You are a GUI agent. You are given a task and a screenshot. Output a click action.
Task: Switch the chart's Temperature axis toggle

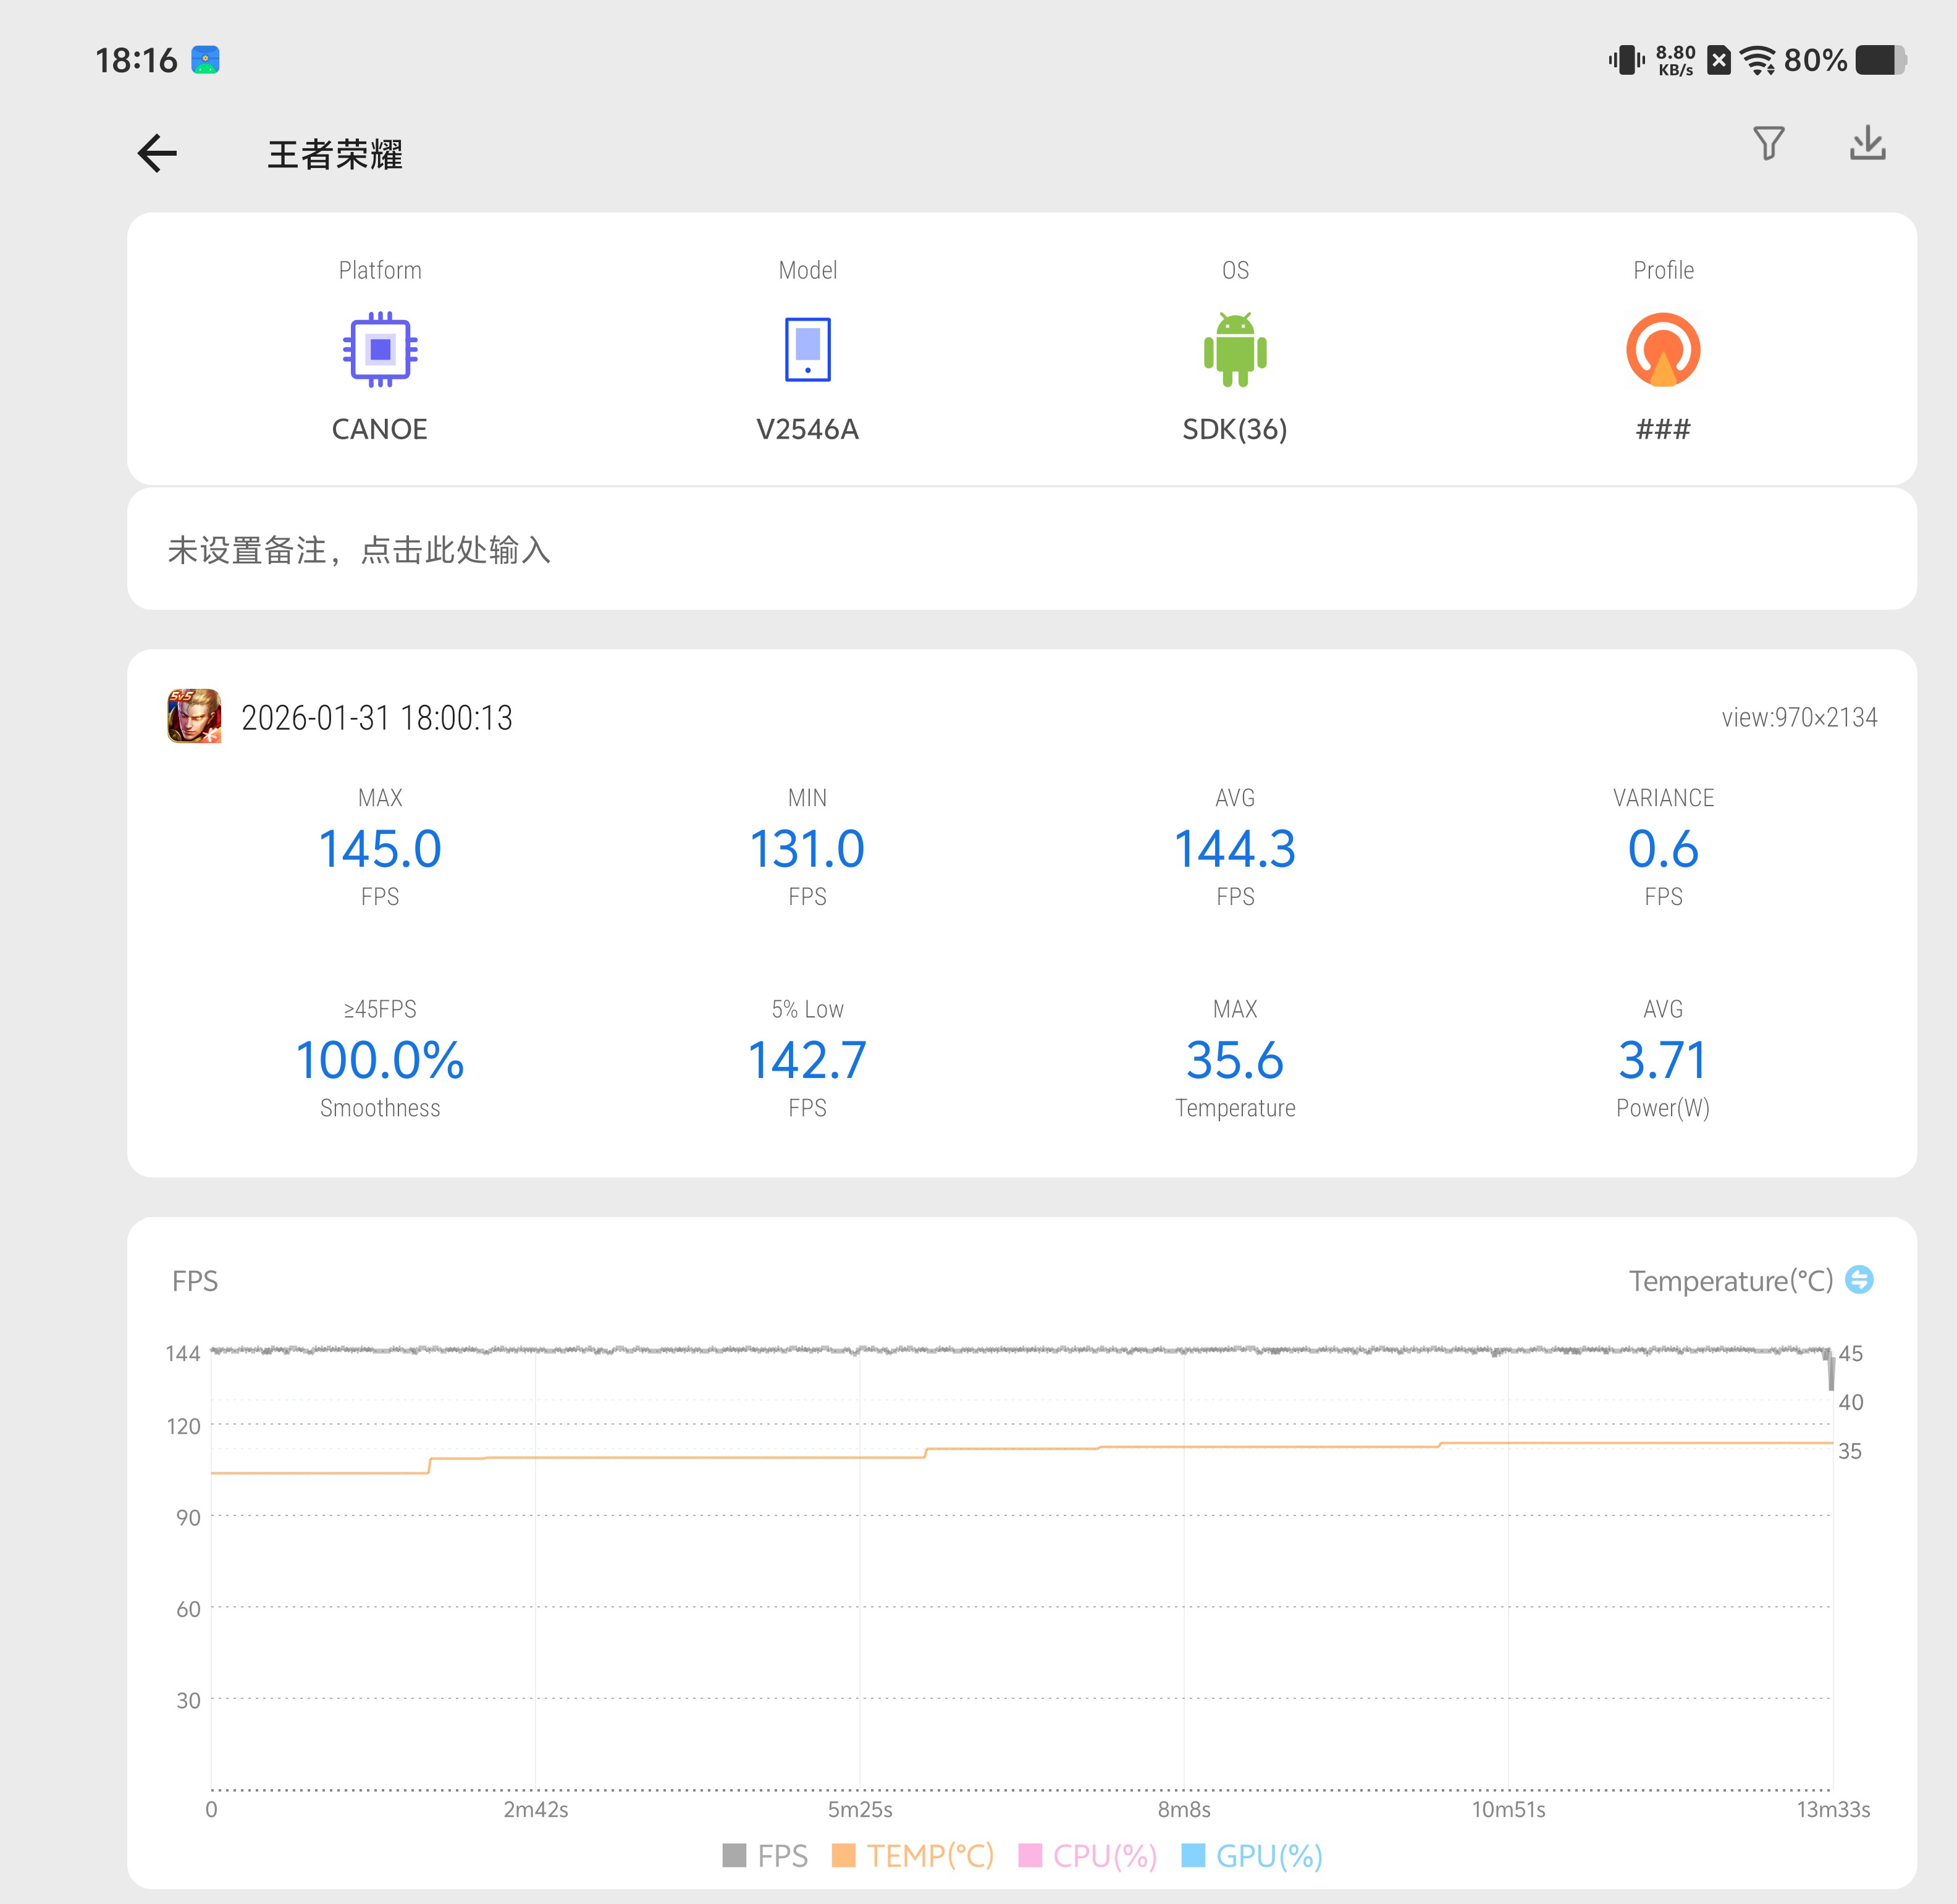click(1858, 1280)
